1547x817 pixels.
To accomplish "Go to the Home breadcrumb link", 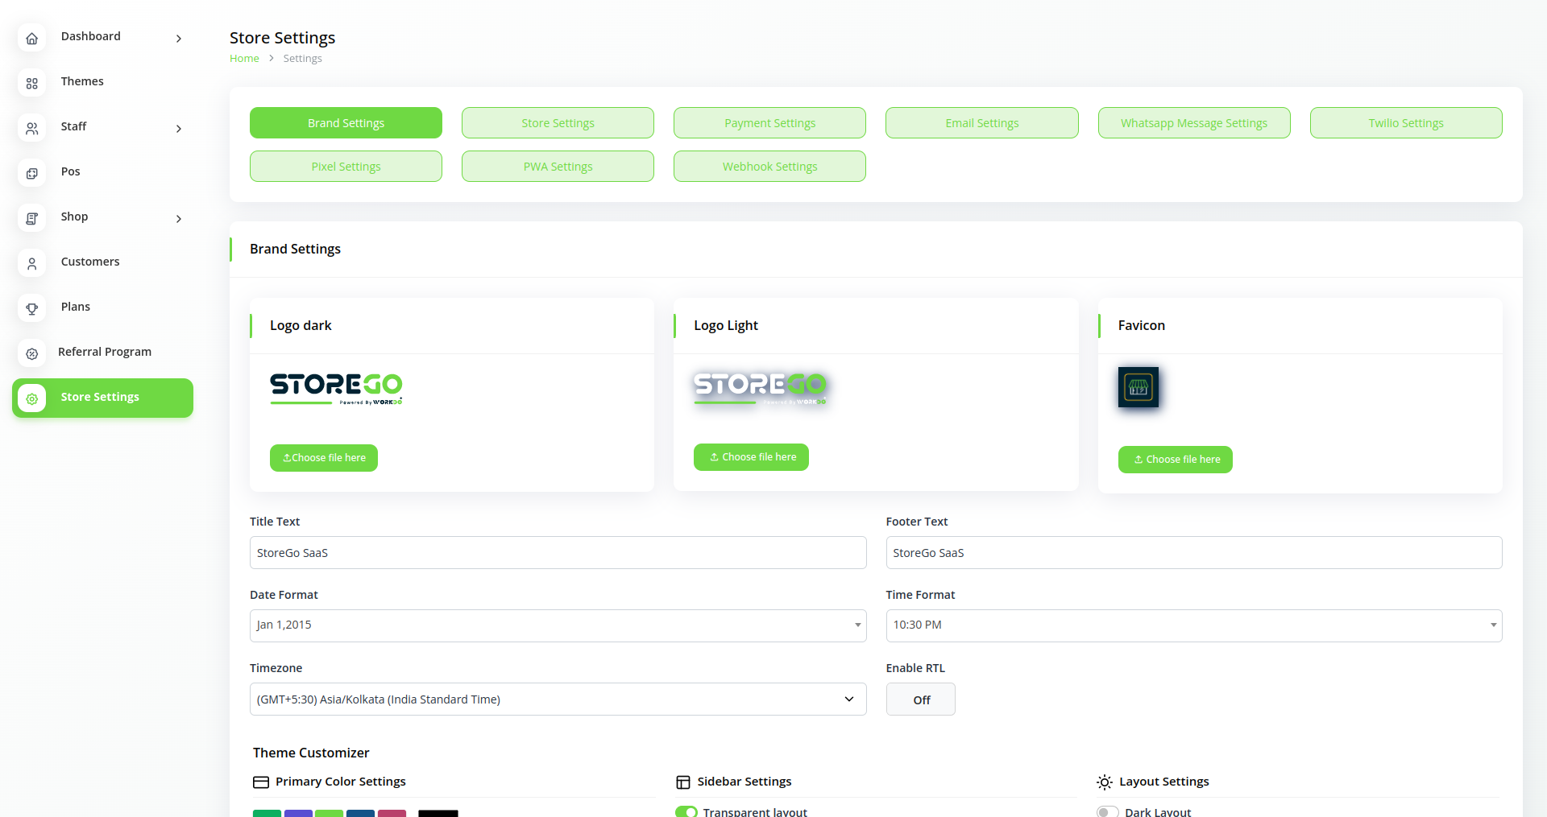I will (x=244, y=59).
